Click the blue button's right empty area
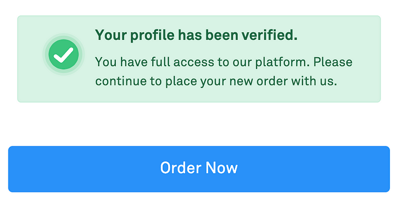This screenshot has height=205, width=399. click(x=314, y=169)
